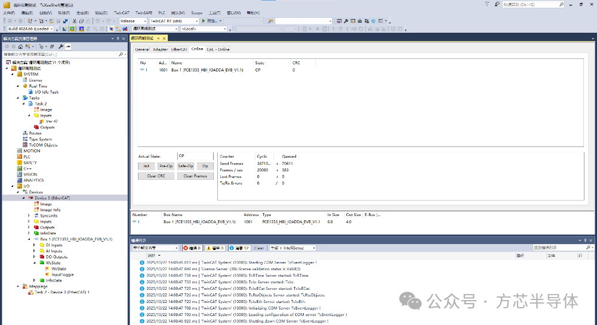
Task: Select the I/O Idle Task node
Action: [47, 92]
